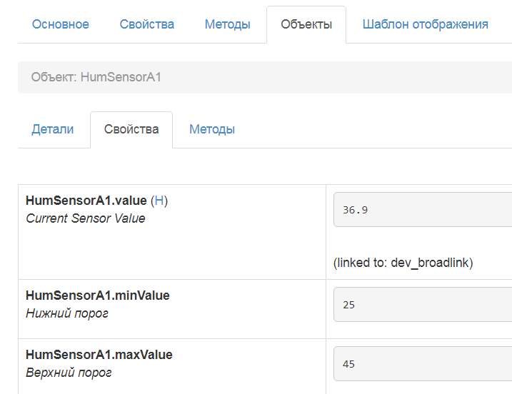Open the Шаблон отображения tab

(425, 24)
